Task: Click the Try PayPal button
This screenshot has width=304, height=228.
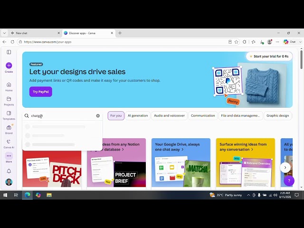Action: pos(41,92)
